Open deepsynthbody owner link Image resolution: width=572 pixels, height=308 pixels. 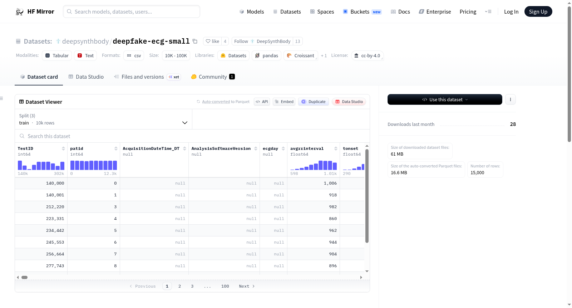[x=85, y=41]
